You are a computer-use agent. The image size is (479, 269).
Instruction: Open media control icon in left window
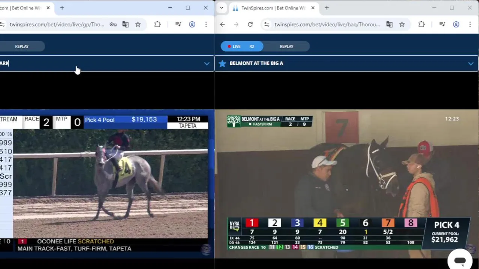tap(178, 25)
